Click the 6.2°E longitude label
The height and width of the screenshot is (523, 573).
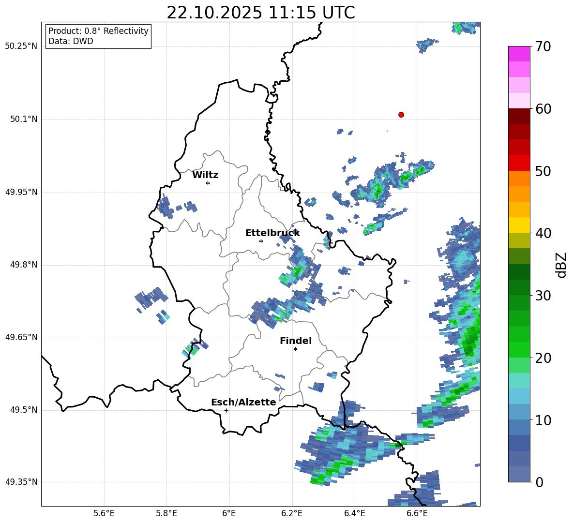click(x=292, y=514)
